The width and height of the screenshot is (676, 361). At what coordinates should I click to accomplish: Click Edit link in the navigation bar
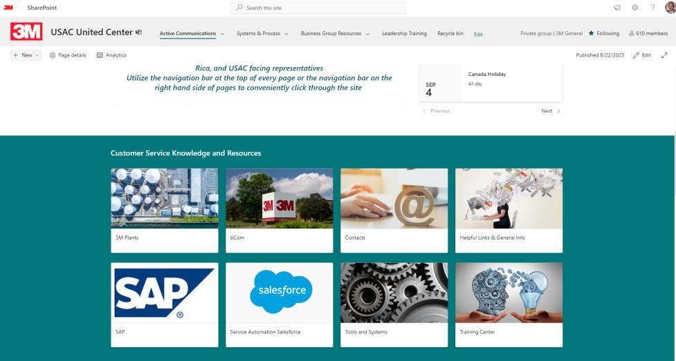pyautogui.click(x=478, y=35)
